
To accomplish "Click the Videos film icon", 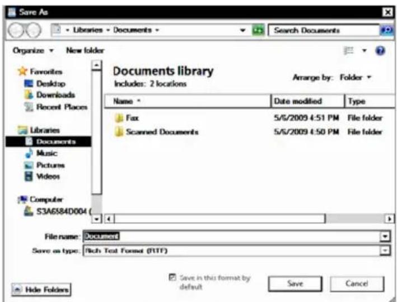I will coord(29,176).
